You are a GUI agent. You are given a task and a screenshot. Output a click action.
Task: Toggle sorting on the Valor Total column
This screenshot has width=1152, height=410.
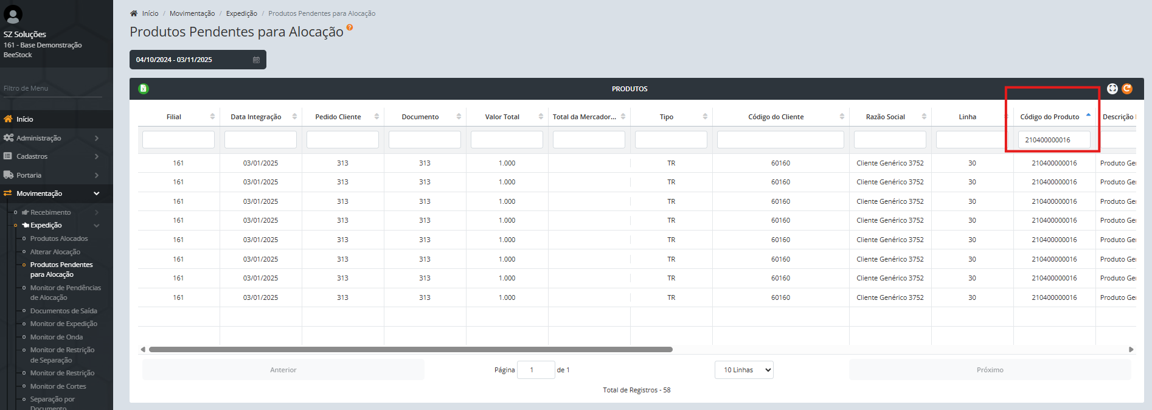tap(541, 117)
